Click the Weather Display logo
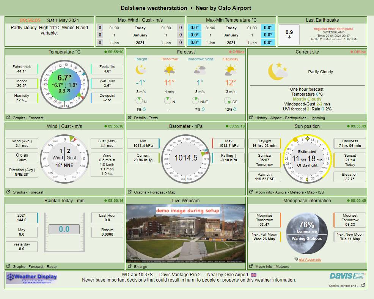374x299 pixels. (31, 278)
